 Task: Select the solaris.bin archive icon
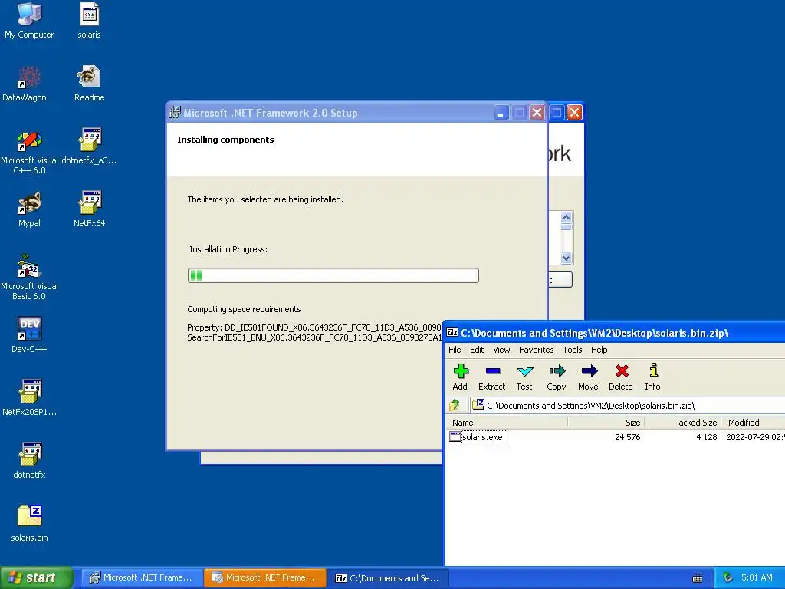point(29,525)
